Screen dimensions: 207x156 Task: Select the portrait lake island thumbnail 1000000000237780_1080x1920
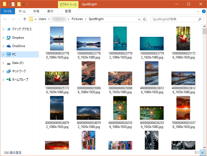pos(57,38)
